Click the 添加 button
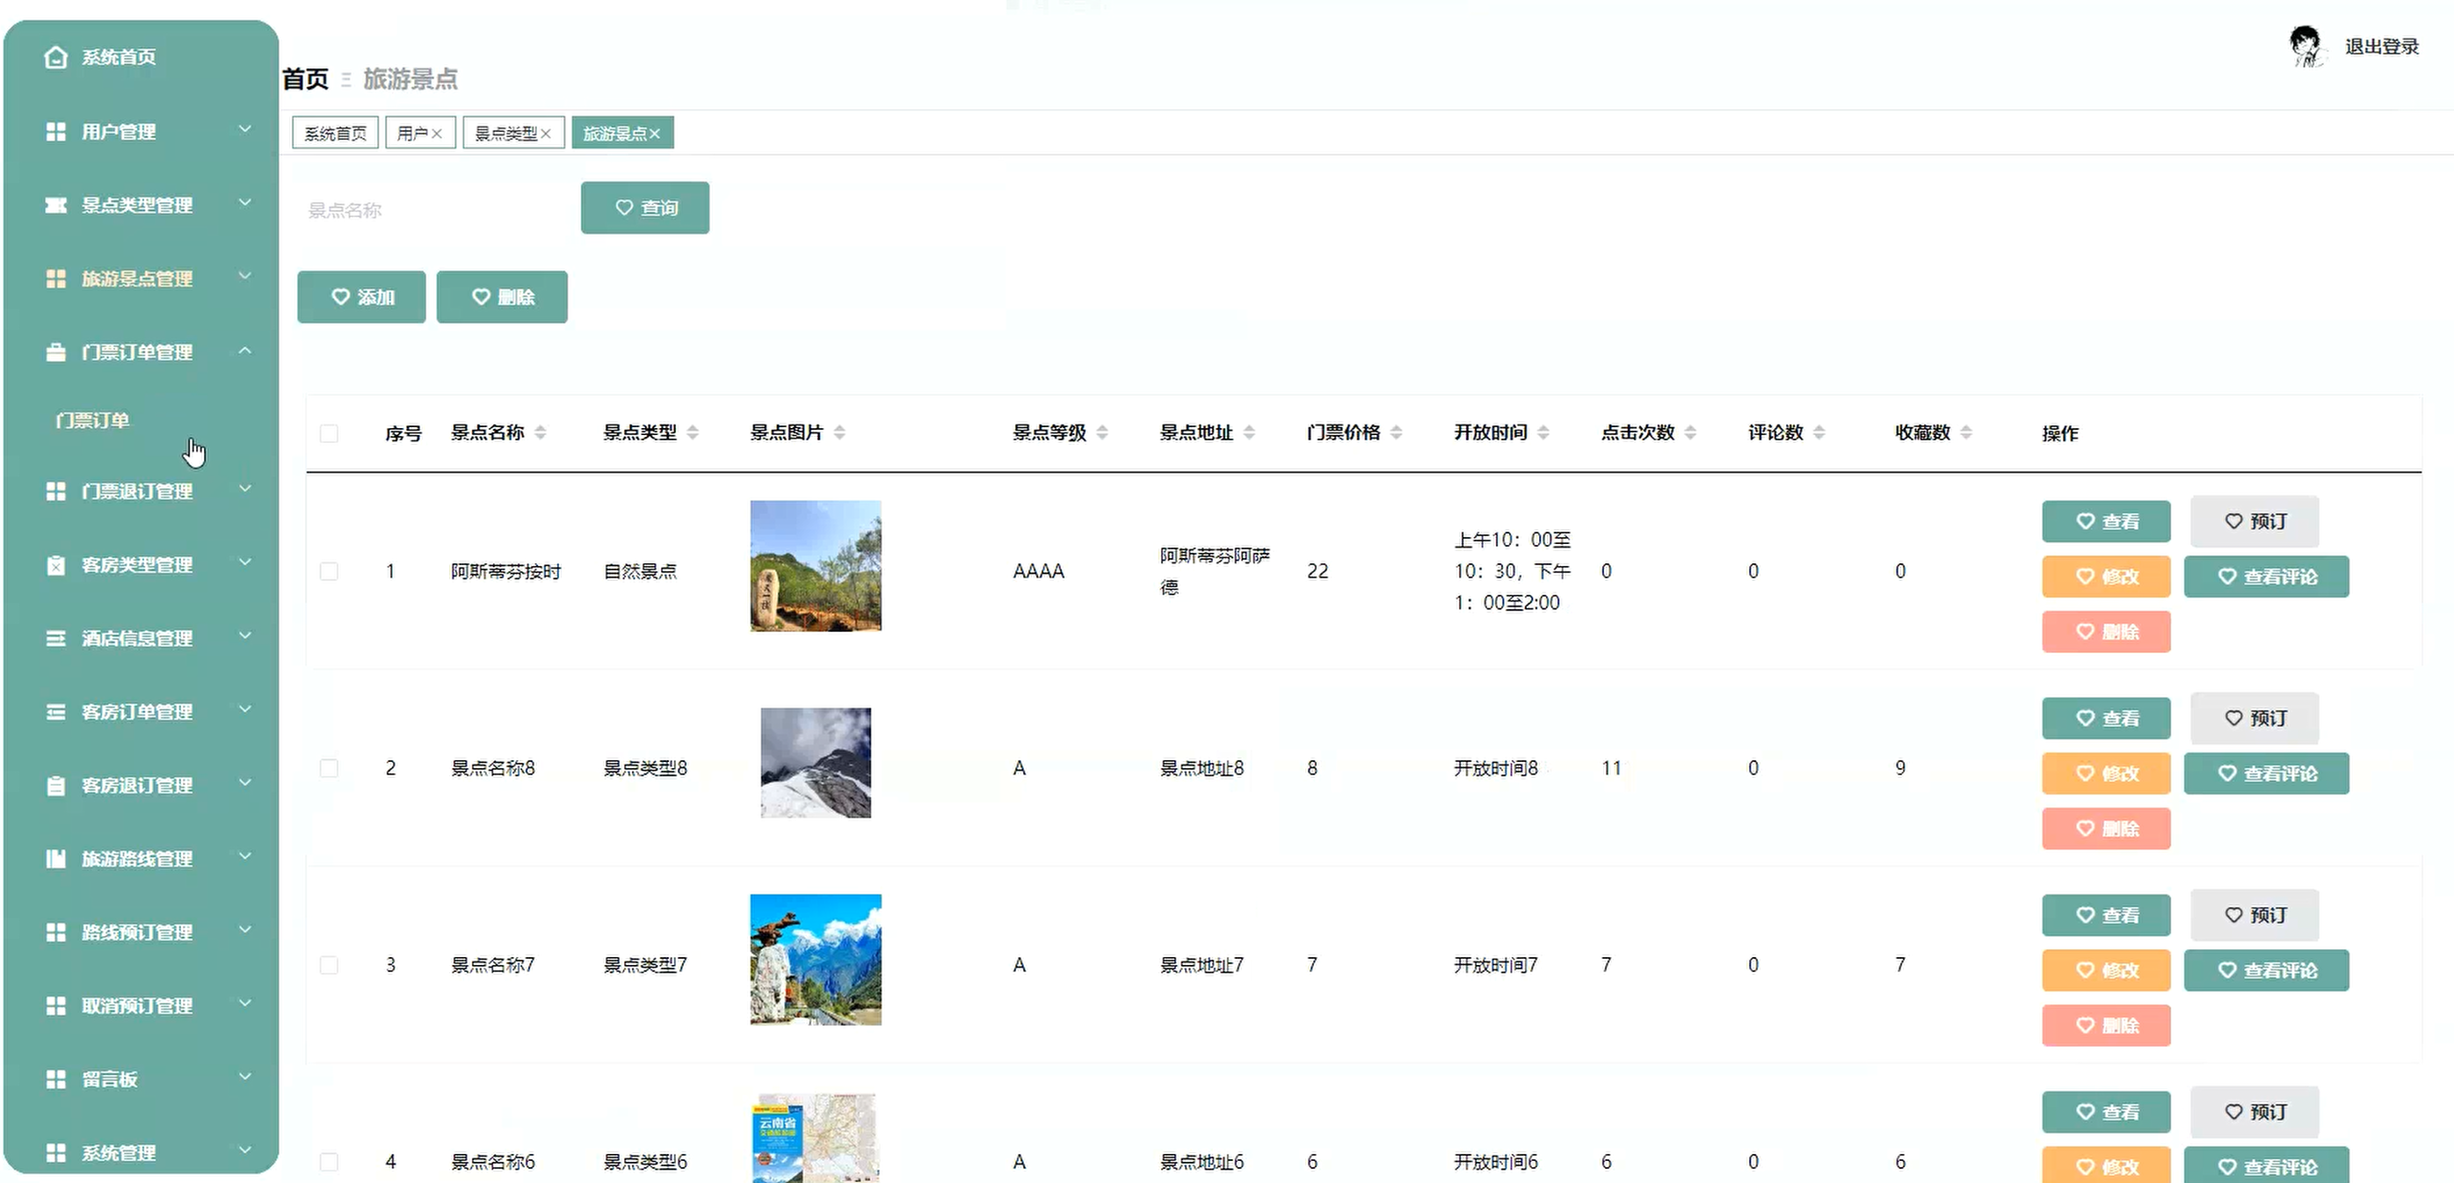2454x1183 pixels. (x=362, y=297)
